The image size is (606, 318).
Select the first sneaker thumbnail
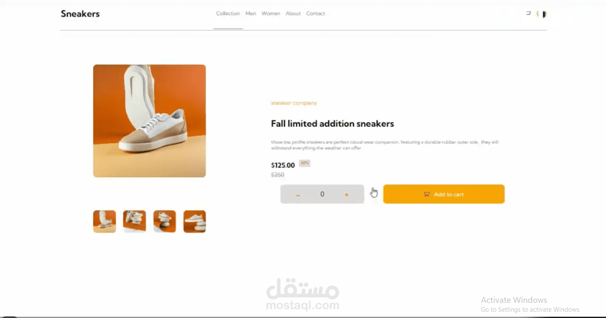point(104,222)
